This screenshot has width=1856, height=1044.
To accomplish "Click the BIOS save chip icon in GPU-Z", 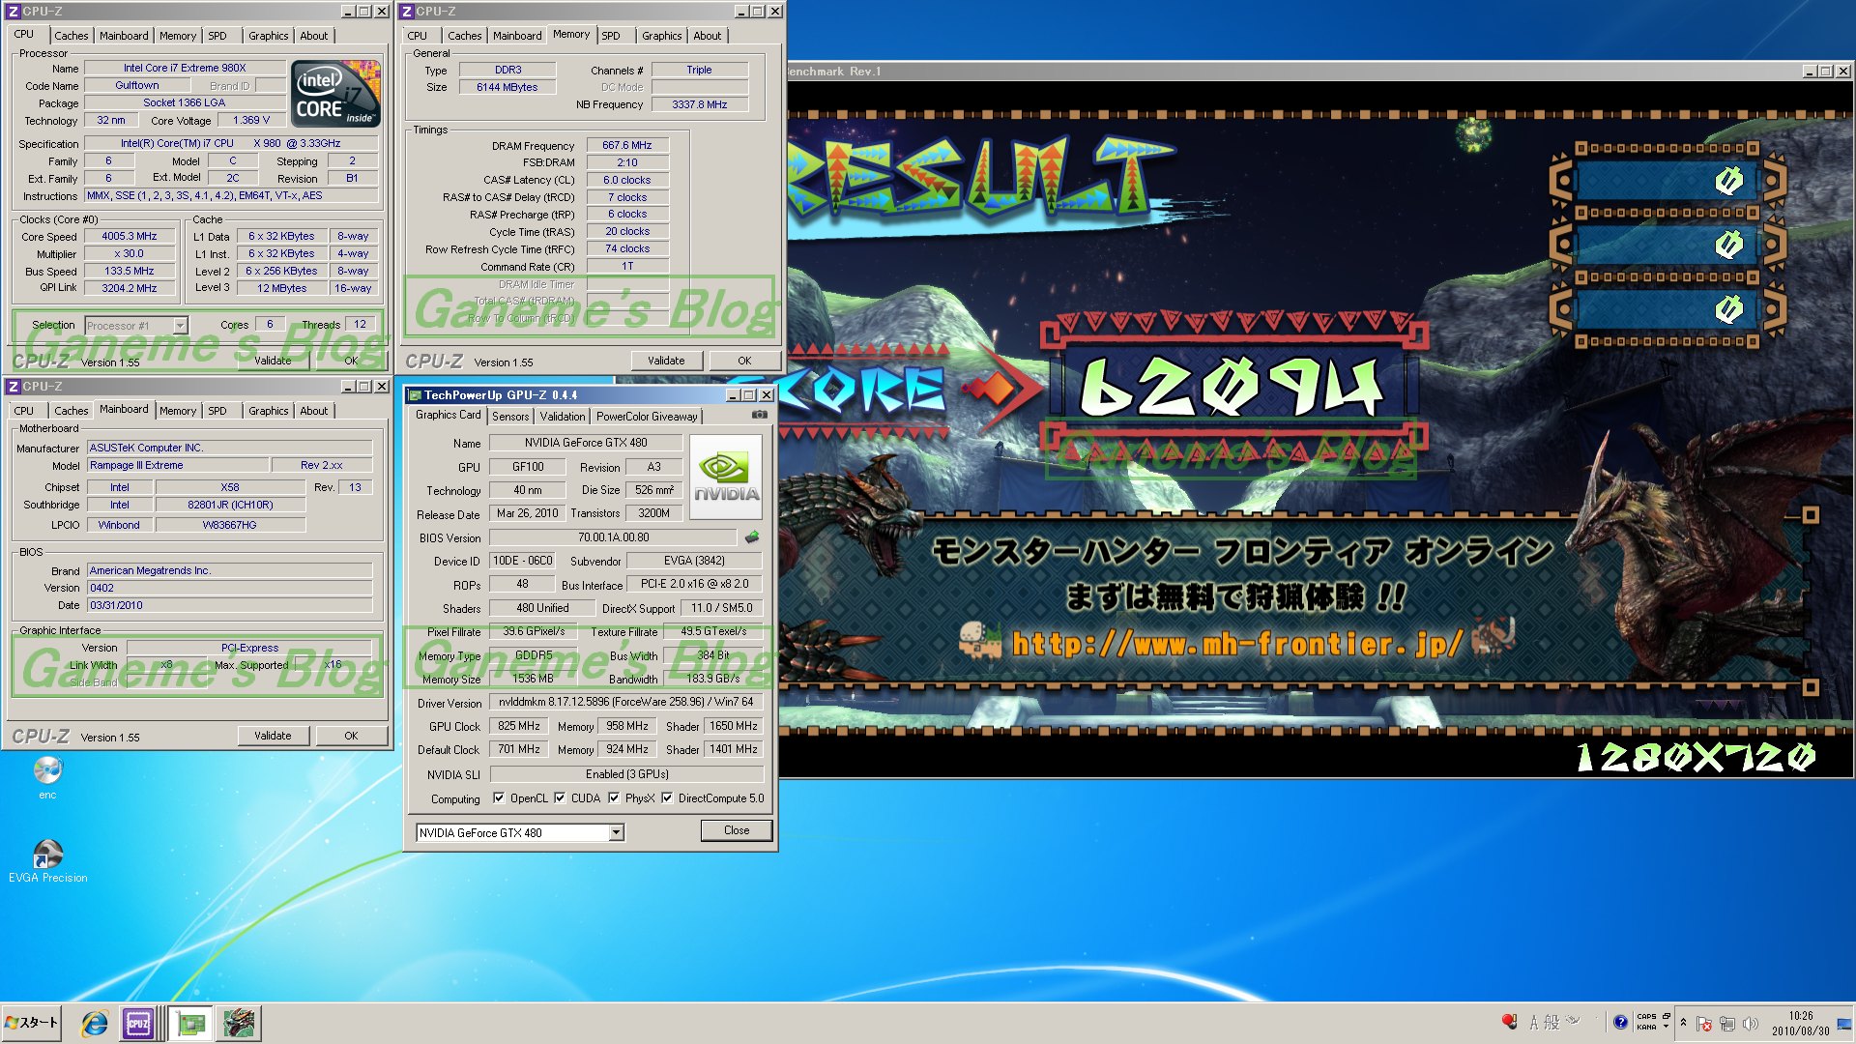I will tap(752, 537).
